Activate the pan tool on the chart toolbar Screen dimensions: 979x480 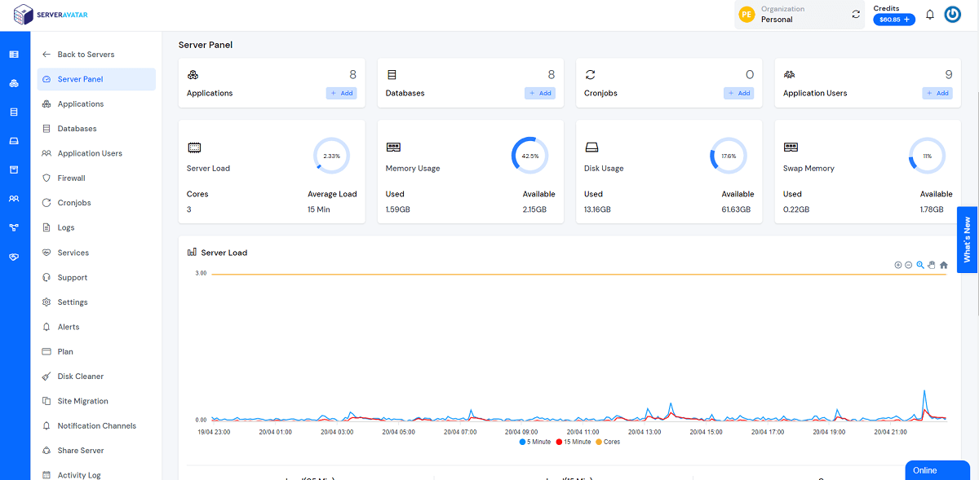(x=931, y=265)
